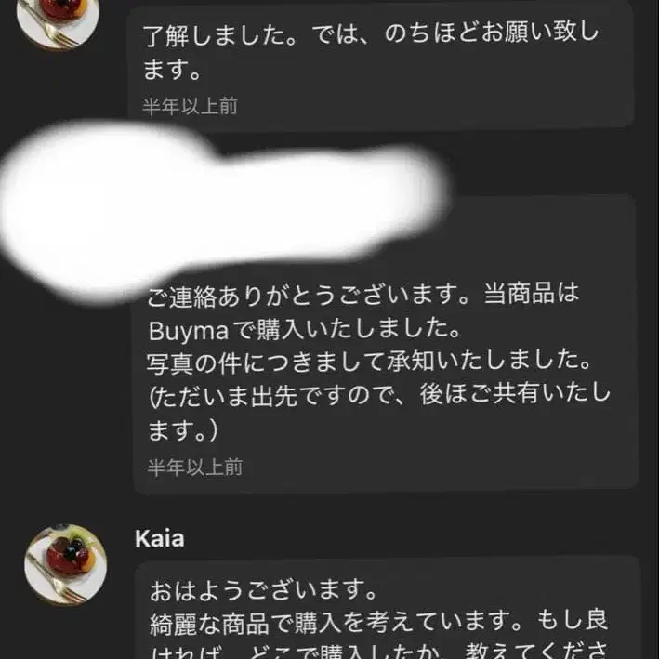
Task: Tap the ます。 second line of top message
Action: point(172,70)
